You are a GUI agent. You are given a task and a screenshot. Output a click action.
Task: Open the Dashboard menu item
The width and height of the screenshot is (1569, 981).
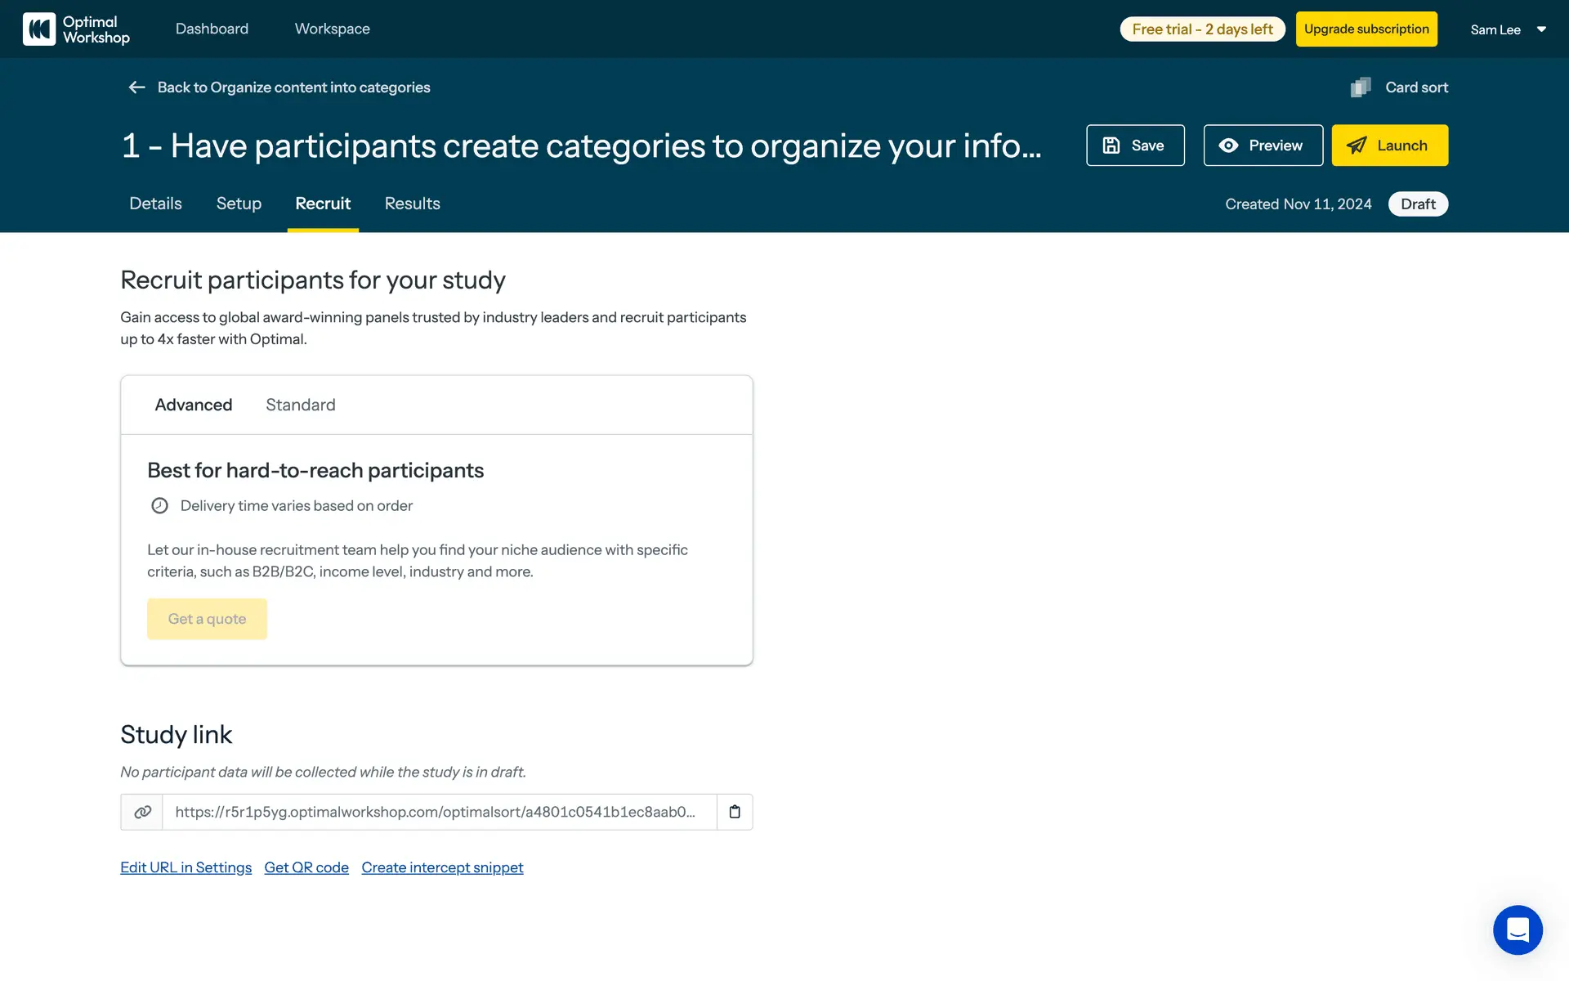click(212, 29)
